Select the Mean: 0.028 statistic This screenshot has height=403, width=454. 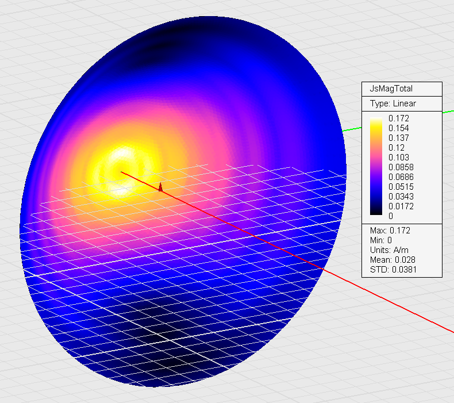[x=391, y=260]
